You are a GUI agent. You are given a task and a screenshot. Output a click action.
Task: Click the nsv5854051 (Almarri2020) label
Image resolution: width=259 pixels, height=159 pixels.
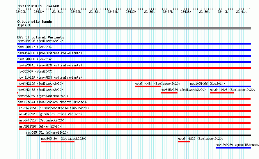click(47, 132)
